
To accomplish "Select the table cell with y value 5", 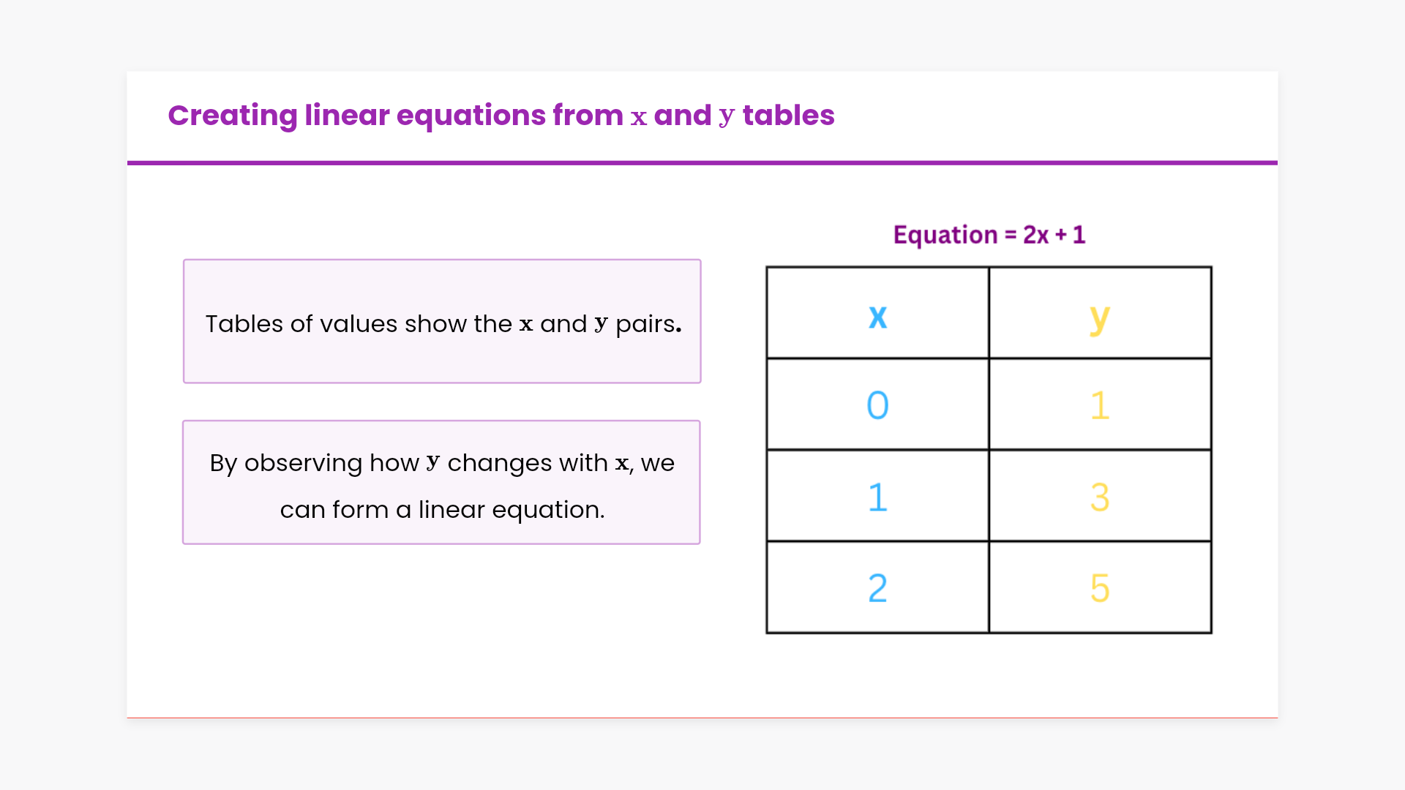I will tap(1099, 588).
